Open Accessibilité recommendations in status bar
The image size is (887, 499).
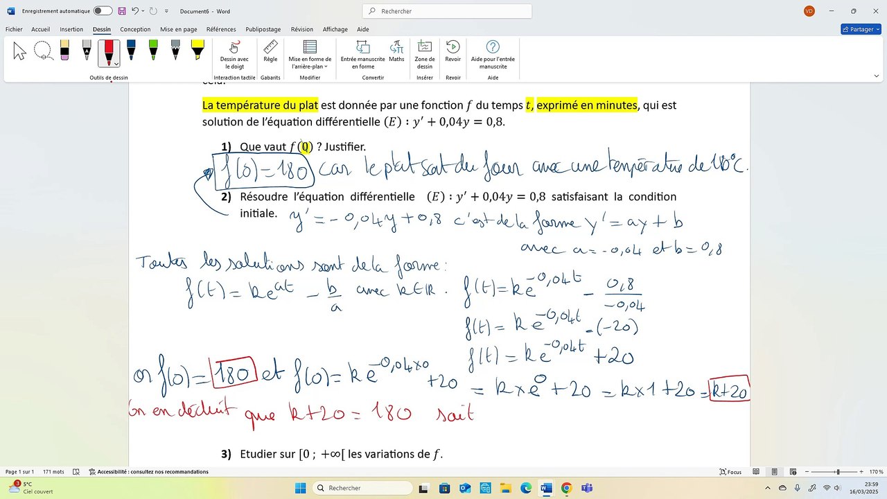(148, 472)
